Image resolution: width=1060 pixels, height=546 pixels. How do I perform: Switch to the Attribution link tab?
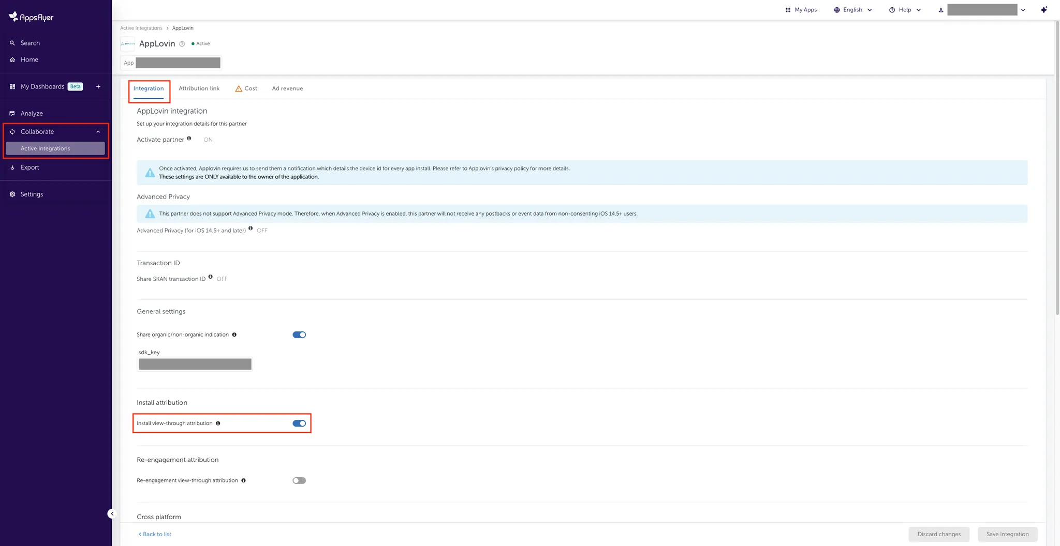click(199, 88)
